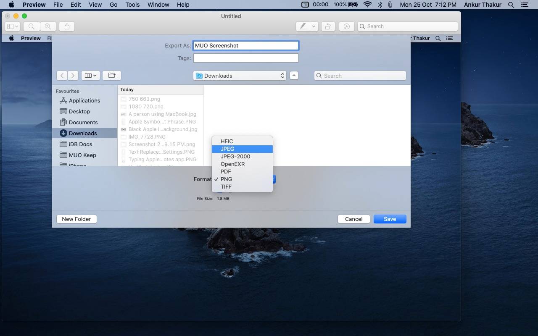The image size is (538, 336).
Task: Click the Save button
Action: point(390,219)
